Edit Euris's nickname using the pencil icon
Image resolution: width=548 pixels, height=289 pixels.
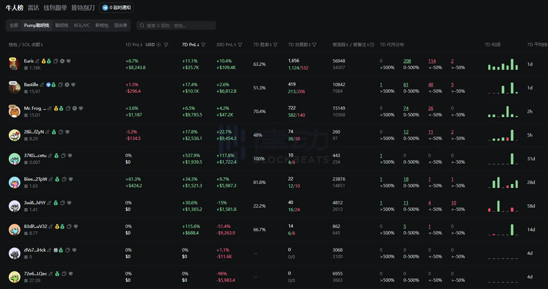click(x=37, y=61)
